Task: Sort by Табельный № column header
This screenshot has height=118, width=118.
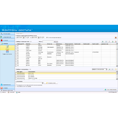Action: tap(21, 44)
